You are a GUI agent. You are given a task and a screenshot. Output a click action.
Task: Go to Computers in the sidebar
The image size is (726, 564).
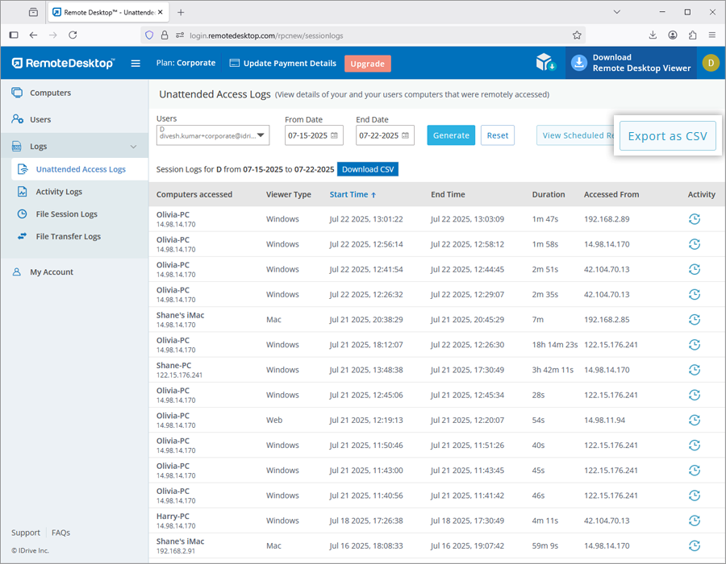click(50, 93)
